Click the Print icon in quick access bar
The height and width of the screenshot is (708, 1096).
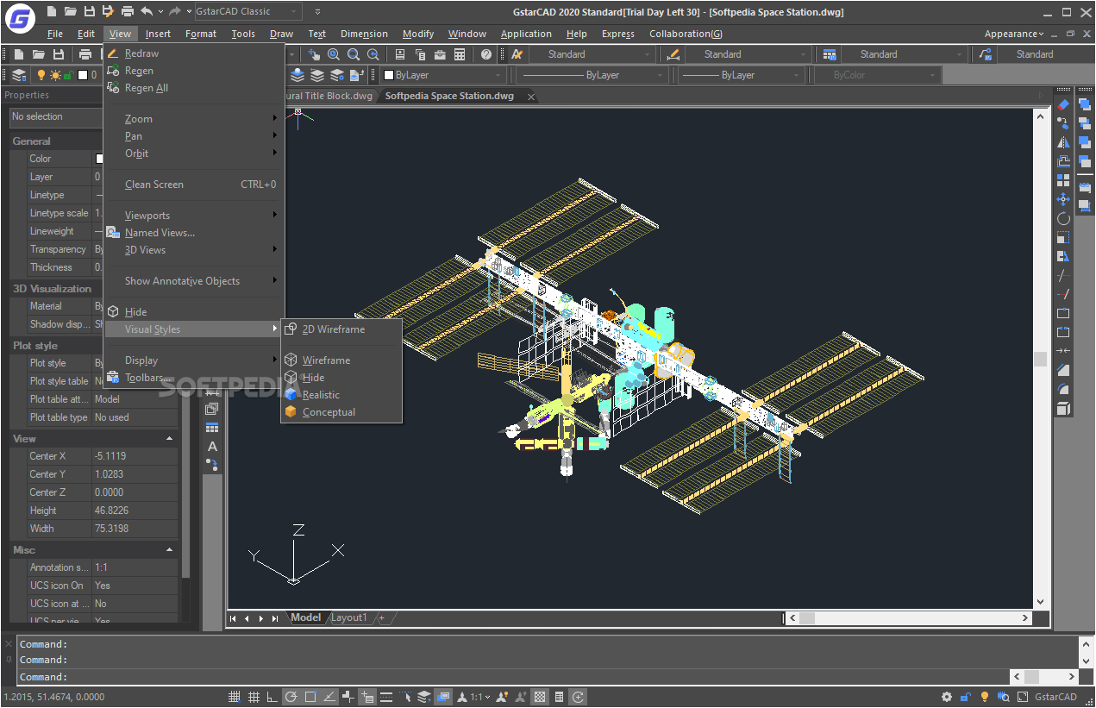tap(128, 11)
